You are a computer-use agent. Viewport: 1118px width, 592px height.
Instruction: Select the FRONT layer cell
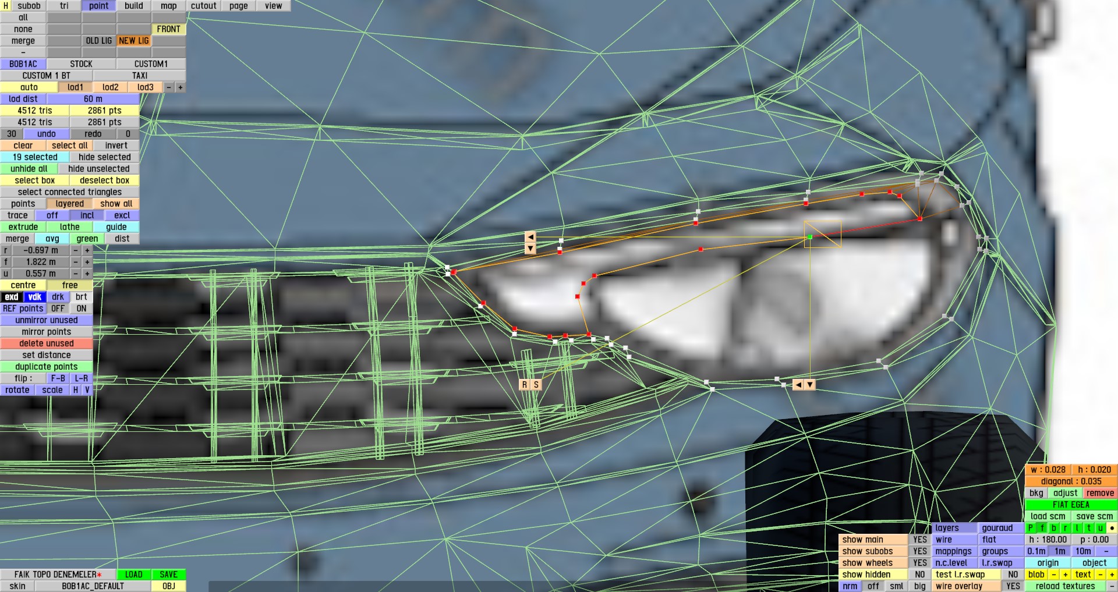tap(169, 29)
